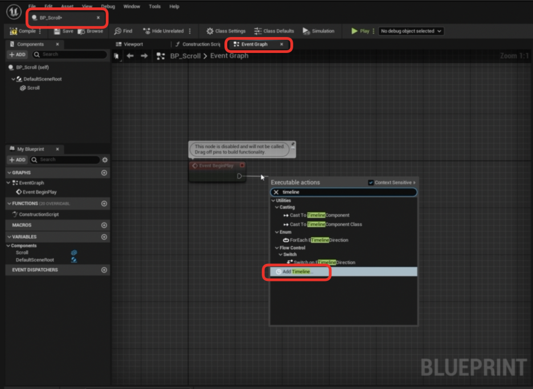
Task: Open the Debug menu
Action: [x=108, y=6]
